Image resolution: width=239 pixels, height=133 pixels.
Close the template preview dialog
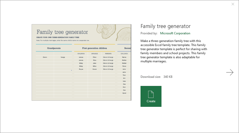[x=233, y=4]
